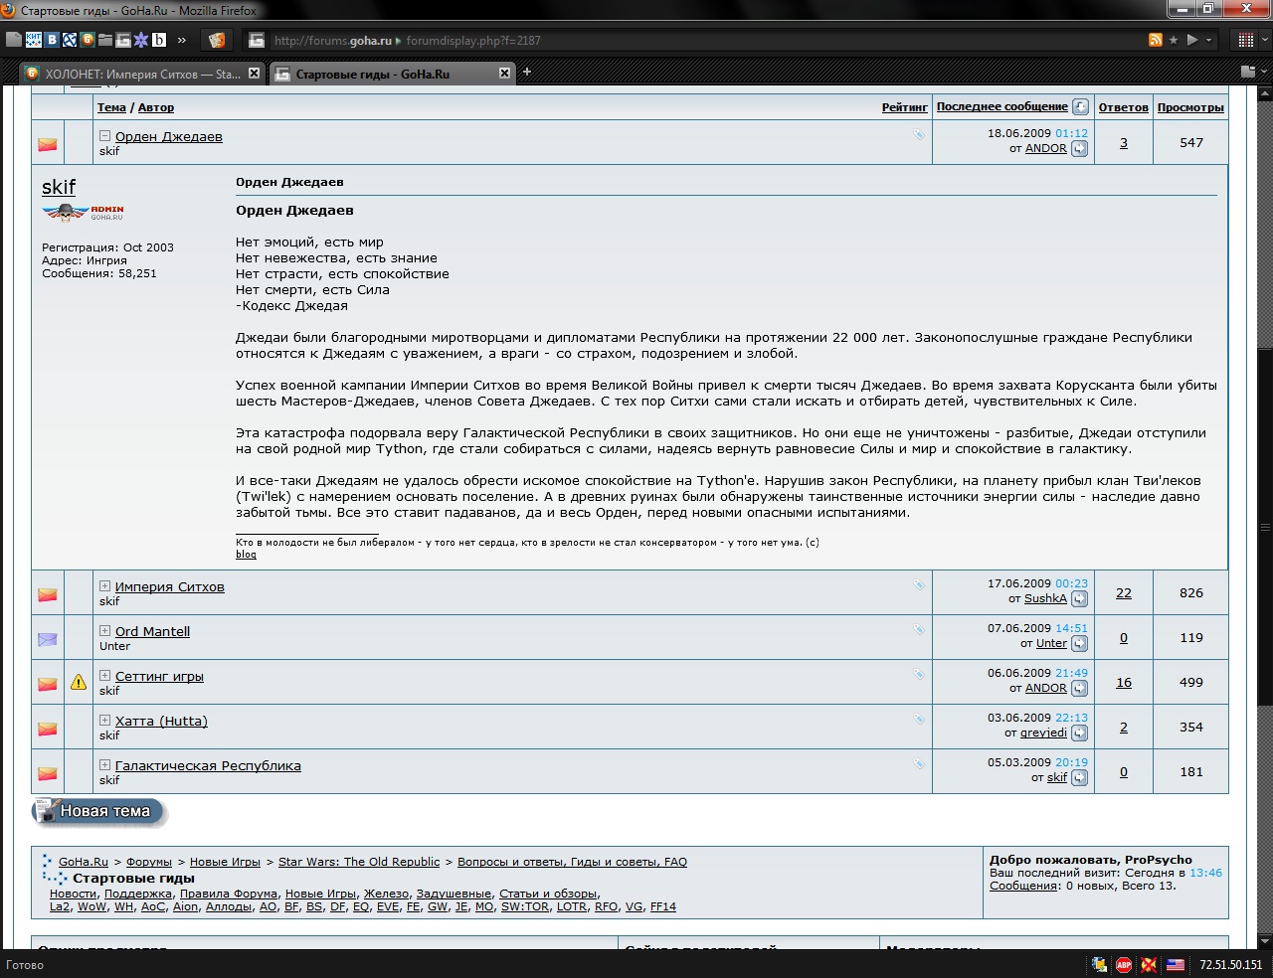Screen dimensions: 1273x978
Task: Open the Ord Mantell thread
Action: tap(152, 632)
